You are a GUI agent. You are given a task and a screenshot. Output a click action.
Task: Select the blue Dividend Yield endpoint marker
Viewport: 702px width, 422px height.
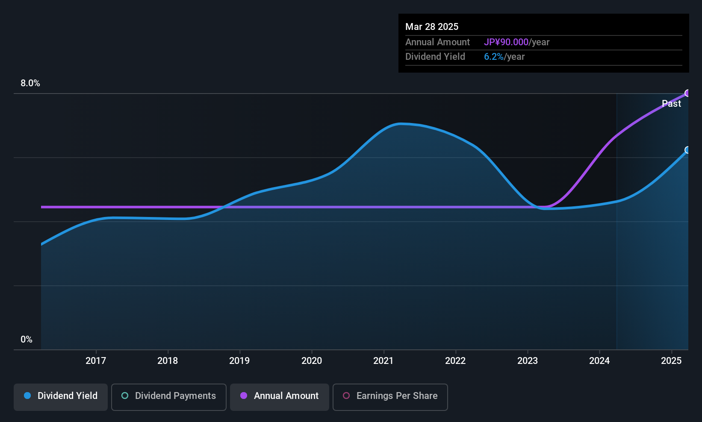[687, 150]
